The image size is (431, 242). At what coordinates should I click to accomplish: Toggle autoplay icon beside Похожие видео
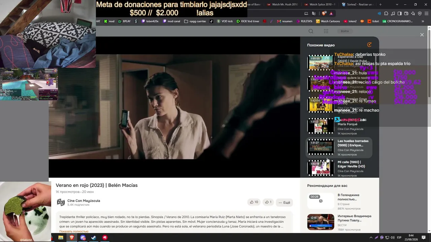tap(369, 45)
